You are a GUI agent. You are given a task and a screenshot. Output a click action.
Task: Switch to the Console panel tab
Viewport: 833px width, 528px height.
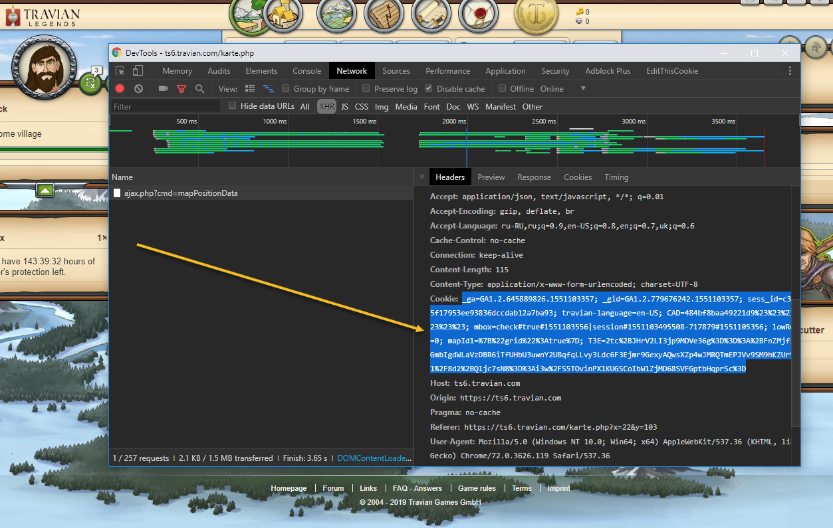tap(307, 71)
